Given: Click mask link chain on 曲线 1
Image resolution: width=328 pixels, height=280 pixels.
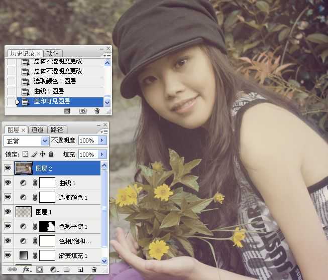Looking at the screenshot, I should pyautogui.click(x=35, y=183).
